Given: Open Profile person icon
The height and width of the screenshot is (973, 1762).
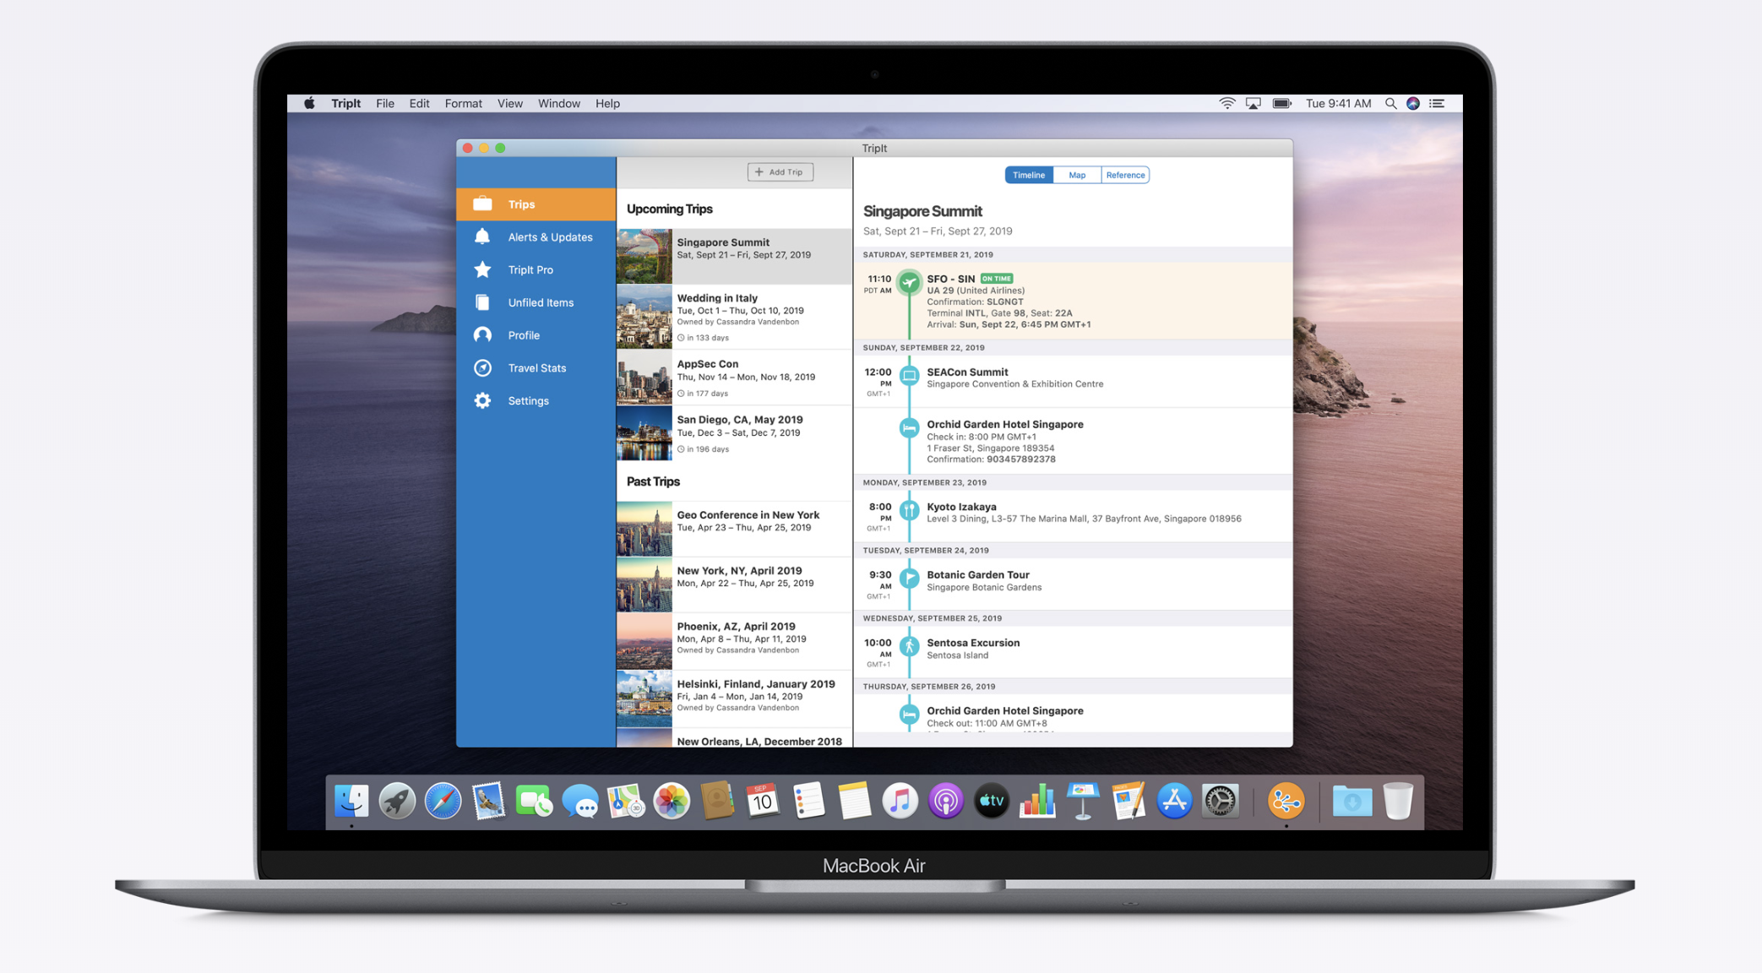Looking at the screenshot, I should [x=482, y=335].
